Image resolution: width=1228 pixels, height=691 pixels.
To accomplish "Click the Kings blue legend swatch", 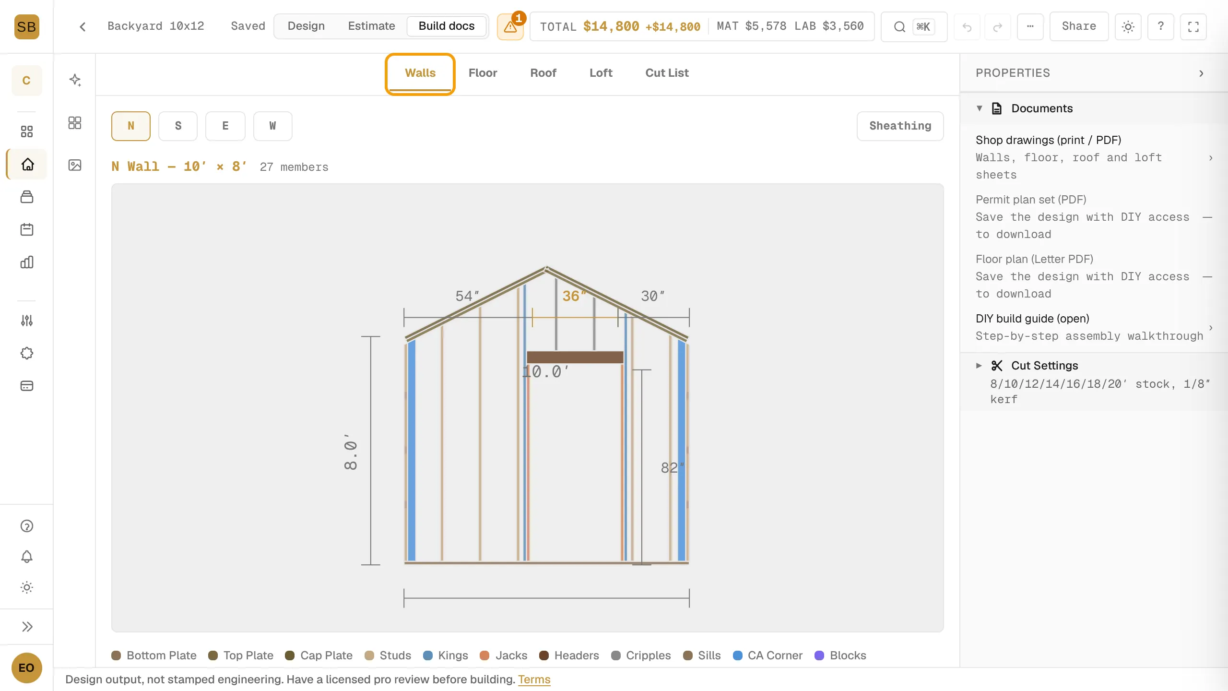I will pyautogui.click(x=428, y=655).
